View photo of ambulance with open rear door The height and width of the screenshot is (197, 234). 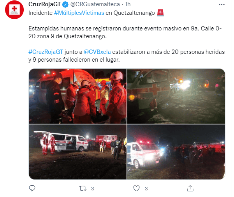tap(77, 152)
